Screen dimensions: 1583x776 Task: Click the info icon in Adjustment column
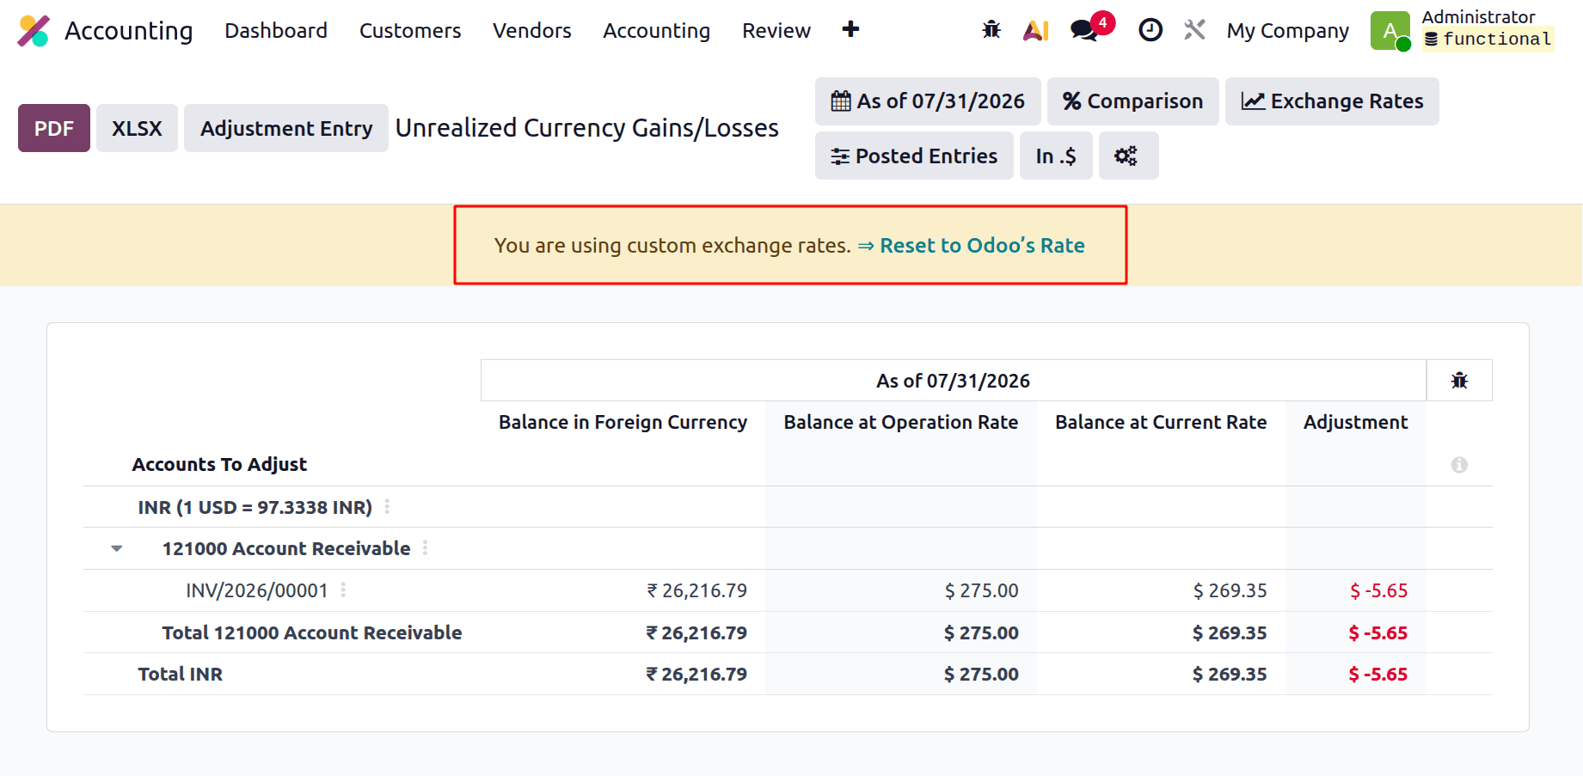(1459, 465)
